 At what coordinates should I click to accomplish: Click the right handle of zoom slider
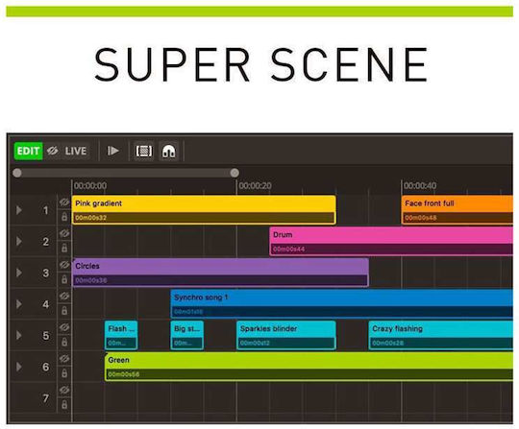pos(235,173)
